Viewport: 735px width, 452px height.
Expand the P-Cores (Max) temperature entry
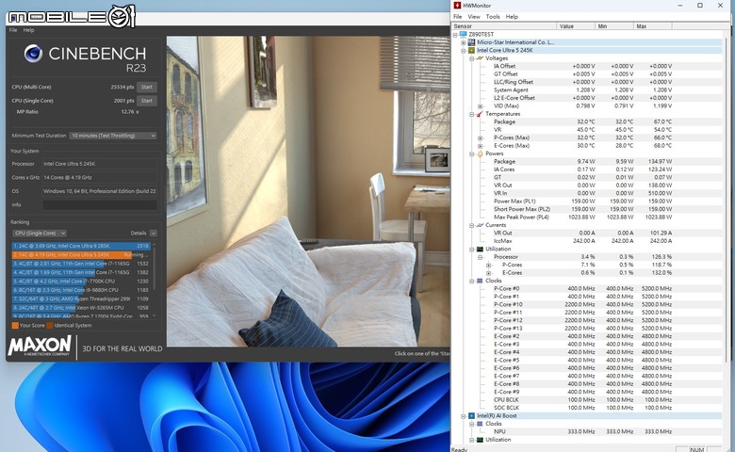click(480, 138)
